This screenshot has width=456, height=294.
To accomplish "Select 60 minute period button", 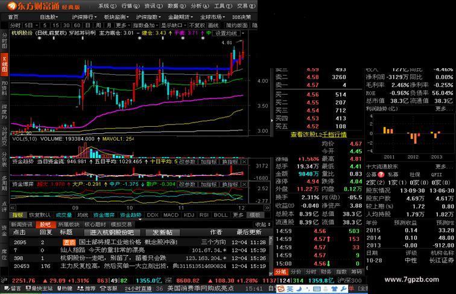I will tap(77, 25).
